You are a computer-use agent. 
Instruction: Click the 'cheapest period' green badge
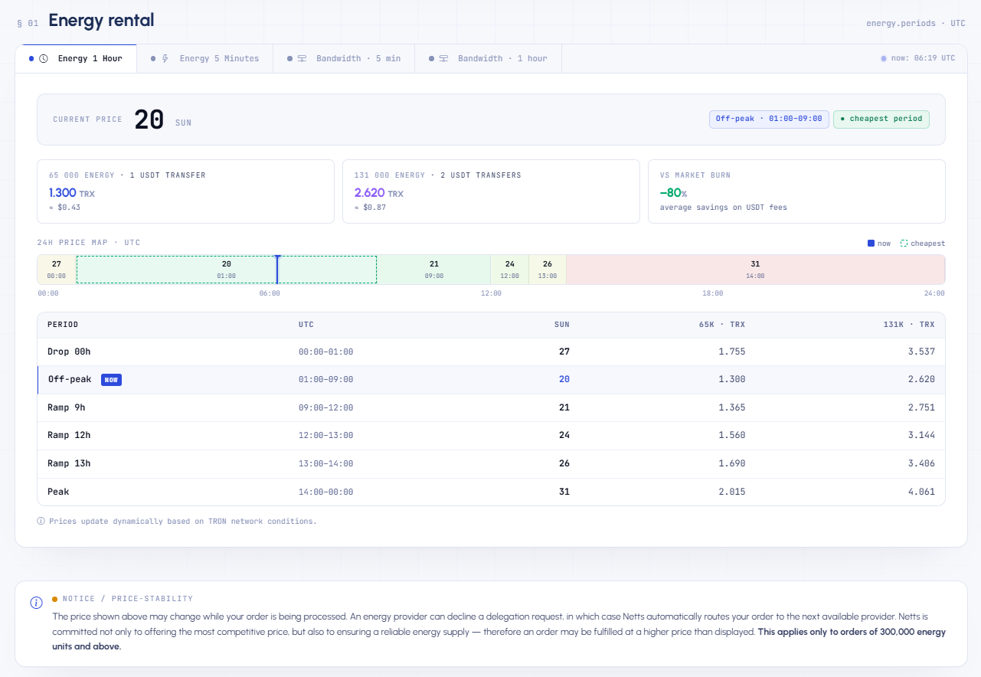(x=881, y=119)
